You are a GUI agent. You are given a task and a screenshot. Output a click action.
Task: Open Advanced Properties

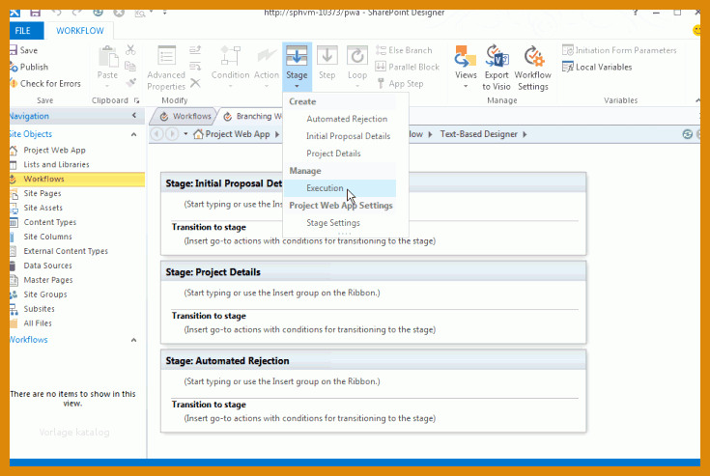(x=166, y=68)
